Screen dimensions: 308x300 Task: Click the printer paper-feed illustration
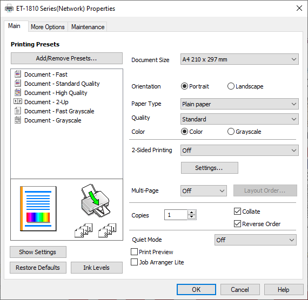pyautogui.click(x=96, y=201)
